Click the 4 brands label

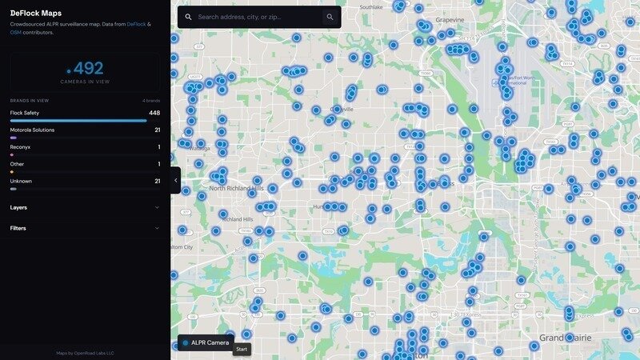(x=151, y=101)
